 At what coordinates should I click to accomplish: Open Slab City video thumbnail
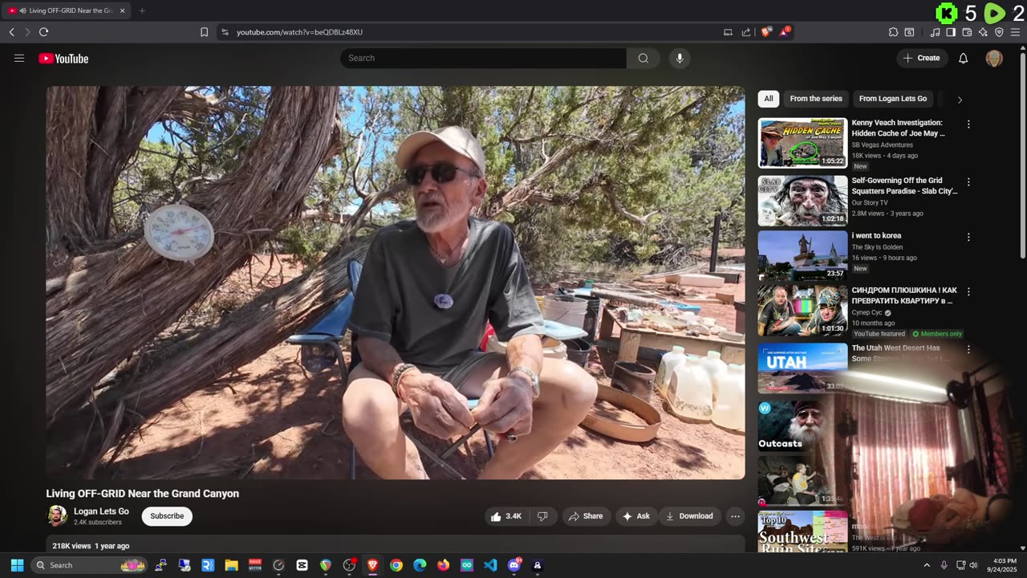pyautogui.click(x=802, y=201)
